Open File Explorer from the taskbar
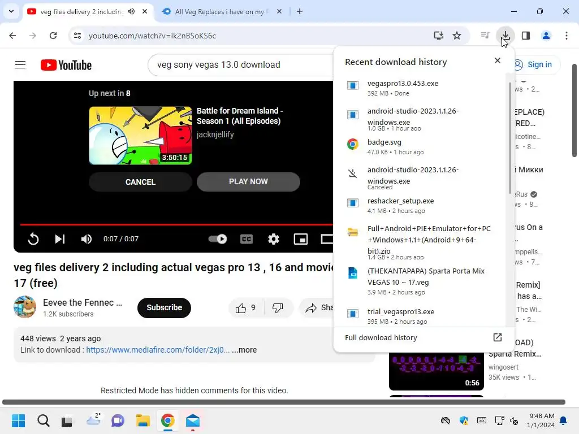This screenshot has width=579, height=434. (142, 420)
